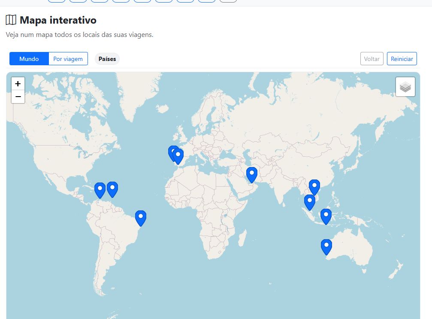Click the eastern Caribbean marker
Viewport: 432px width, 319px height.
pyautogui.click(x=112, y=189)
